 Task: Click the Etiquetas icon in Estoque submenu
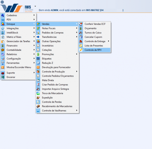click(x=38, y=59)
